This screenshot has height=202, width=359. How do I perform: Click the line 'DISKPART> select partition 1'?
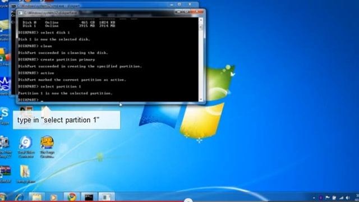[49, 86]
